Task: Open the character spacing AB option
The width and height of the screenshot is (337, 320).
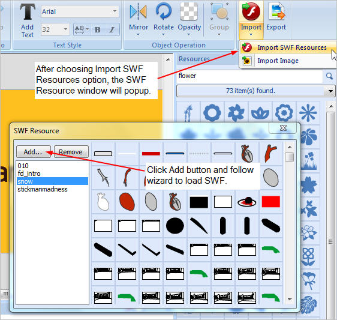Action: [82, 29]
